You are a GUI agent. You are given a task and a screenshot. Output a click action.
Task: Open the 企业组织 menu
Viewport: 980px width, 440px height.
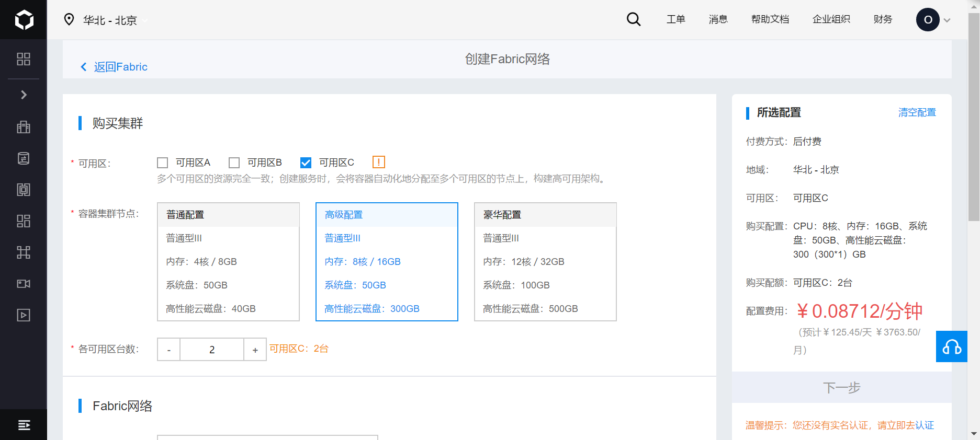(831, 19)
